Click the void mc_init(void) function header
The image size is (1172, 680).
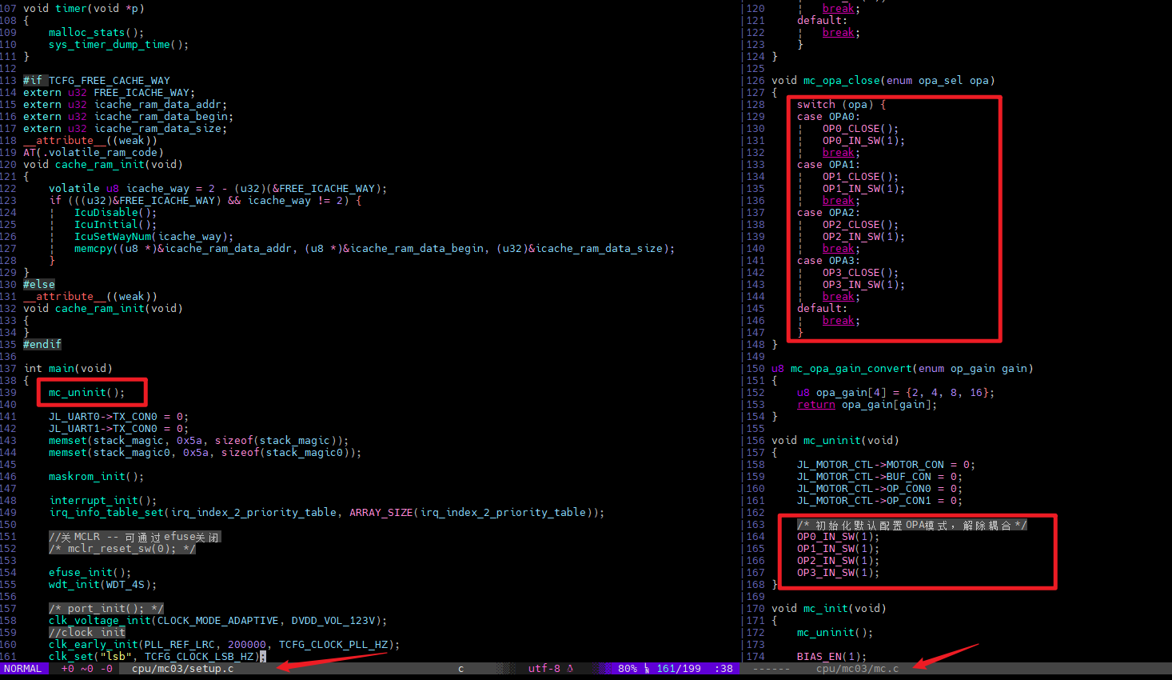(x=829, y=609)
